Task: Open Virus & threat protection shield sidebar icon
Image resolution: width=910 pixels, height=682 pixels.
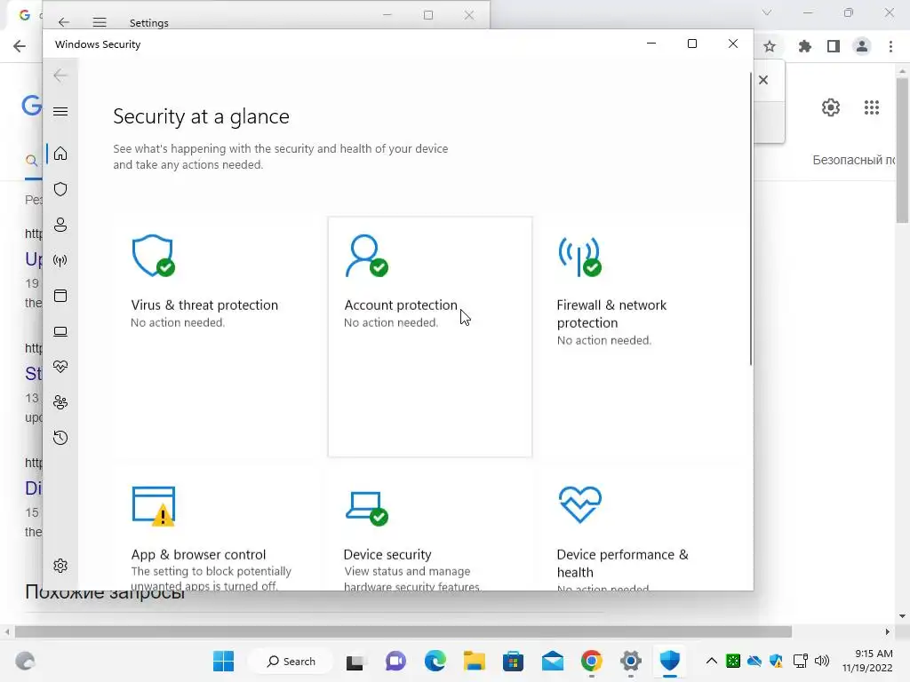Action: pyautogui.click(x=60, y=189)
